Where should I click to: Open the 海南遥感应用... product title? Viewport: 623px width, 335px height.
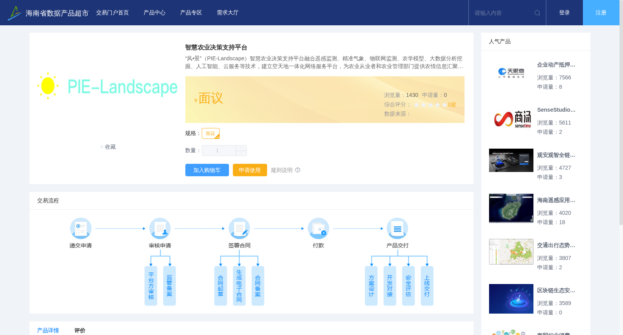point(556,200)
